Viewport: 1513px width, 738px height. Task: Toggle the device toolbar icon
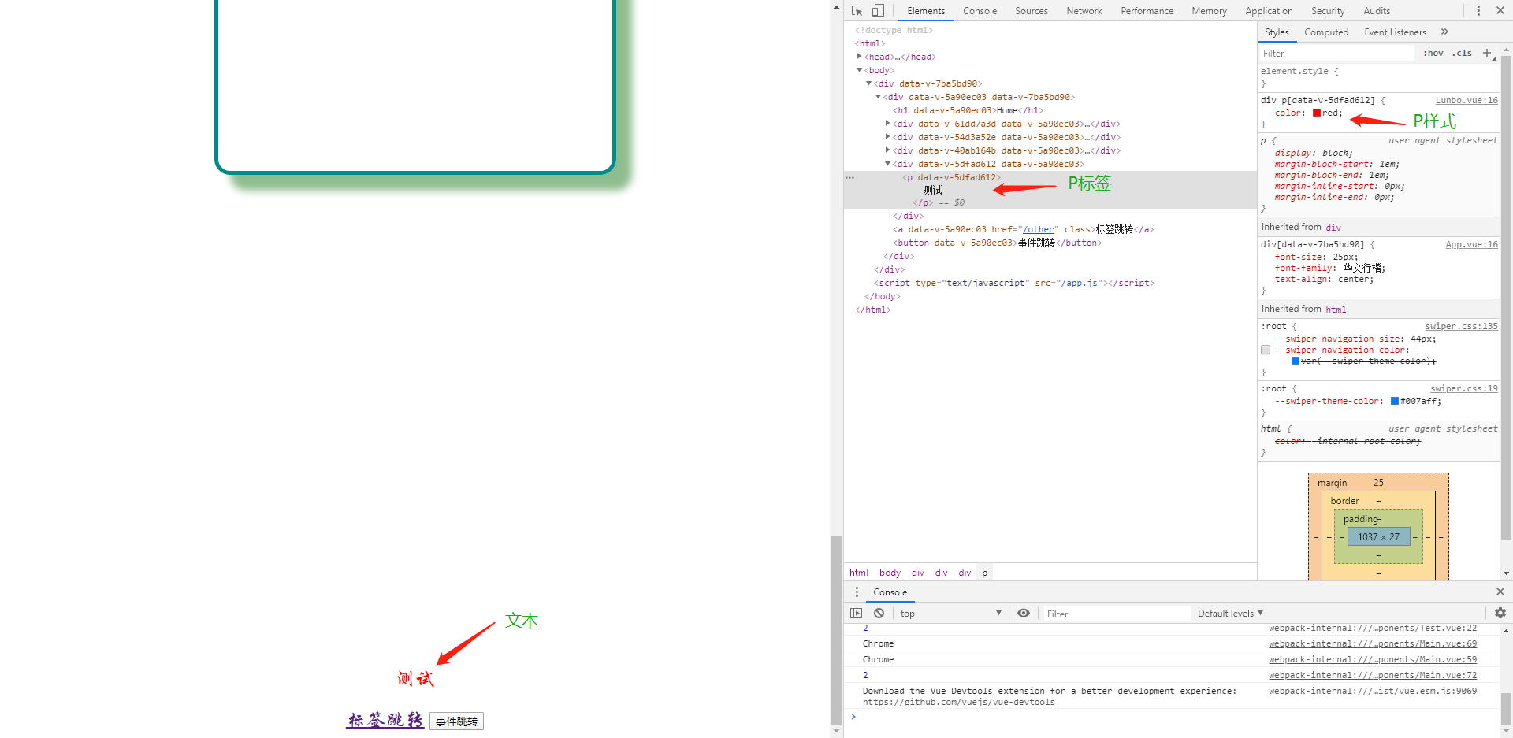(x=878, y=11)
